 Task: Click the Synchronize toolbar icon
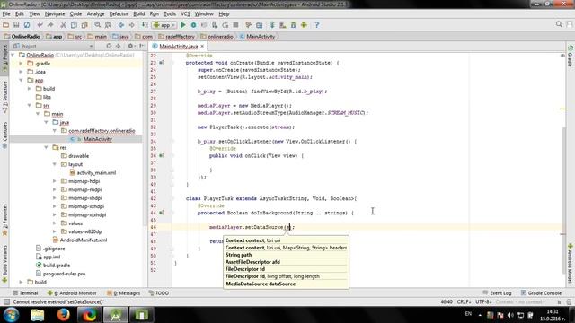27,25
